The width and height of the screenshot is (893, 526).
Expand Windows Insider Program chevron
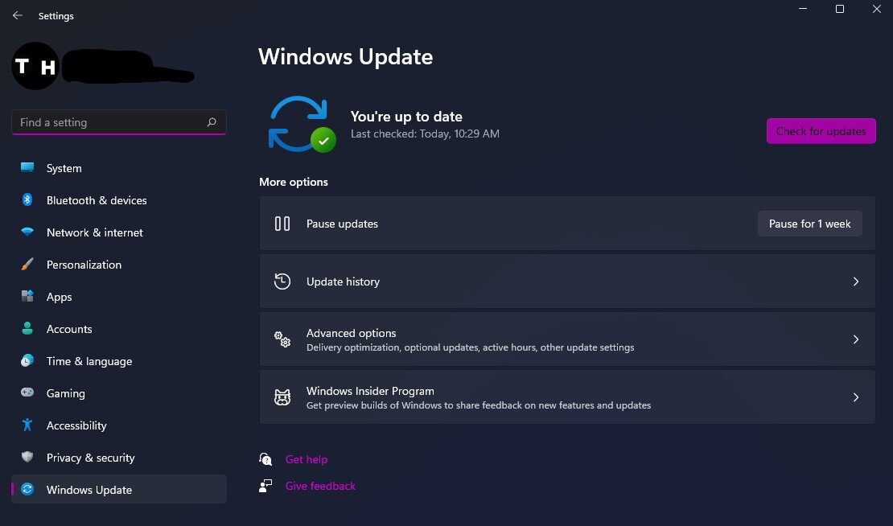(855, 397)
